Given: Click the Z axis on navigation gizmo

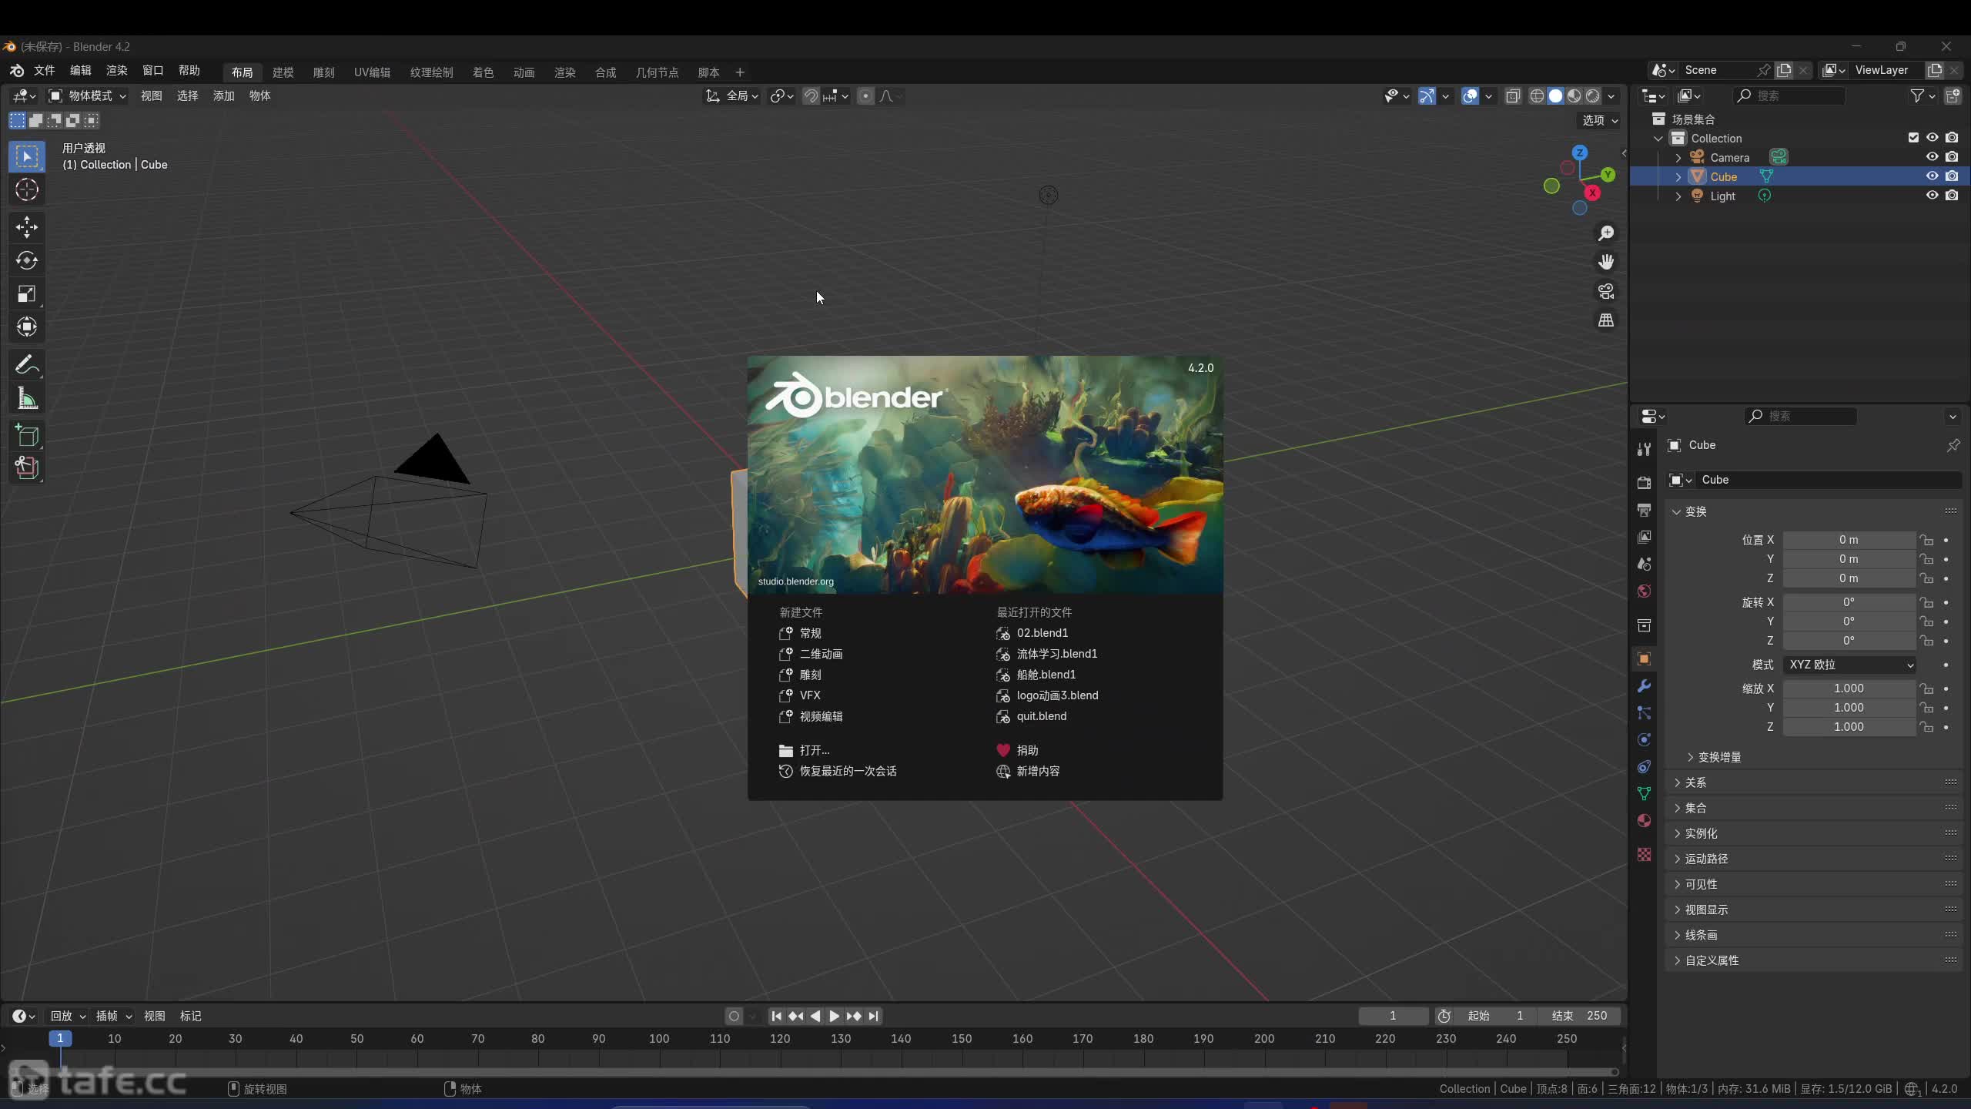Looking at the screenshot, I should 1580,152.
